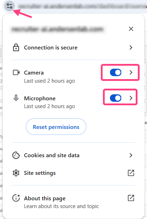Screen dimensions: 147x219
Task: Select the Site settings menu entry
Action: (73, 173)
